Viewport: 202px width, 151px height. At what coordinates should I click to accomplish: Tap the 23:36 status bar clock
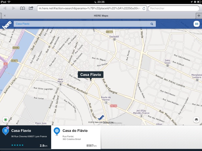101,2
